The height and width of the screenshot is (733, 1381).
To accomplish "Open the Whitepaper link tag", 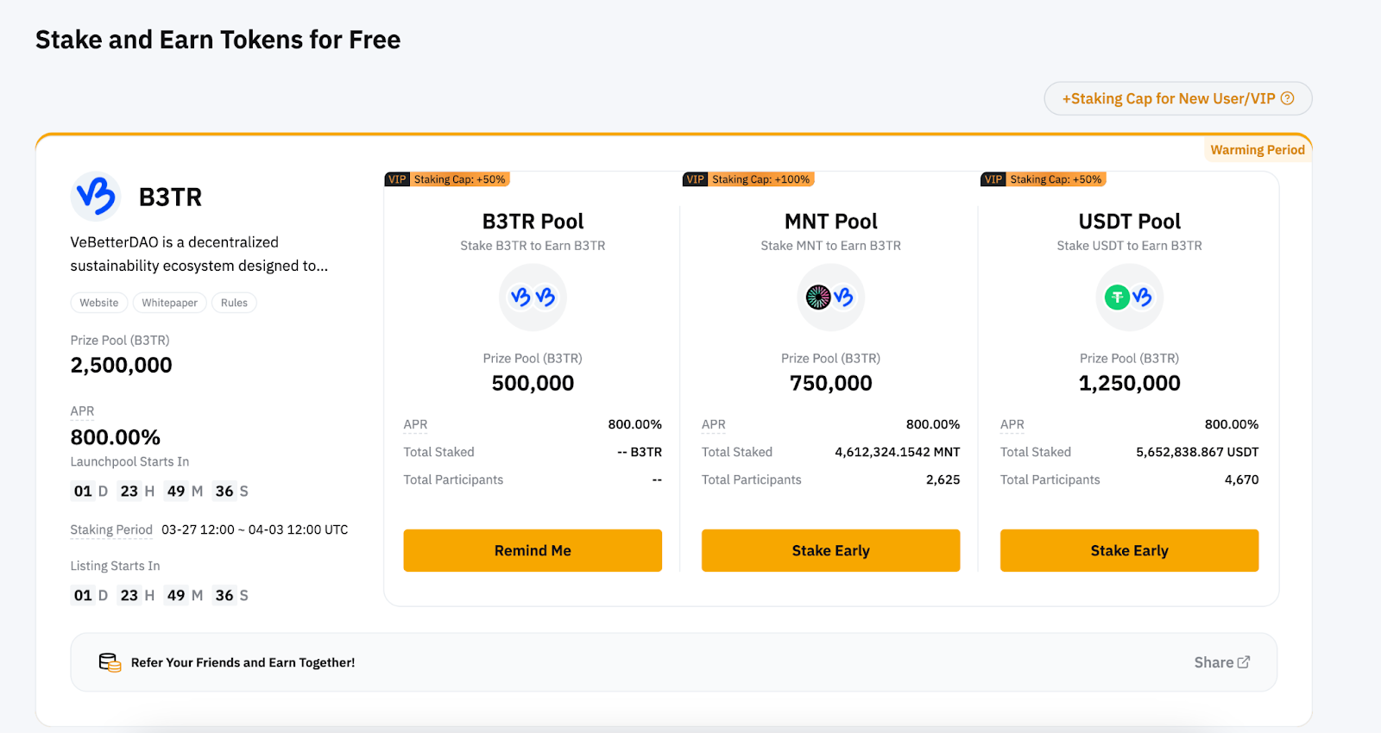I will click(x=169, y=303).
